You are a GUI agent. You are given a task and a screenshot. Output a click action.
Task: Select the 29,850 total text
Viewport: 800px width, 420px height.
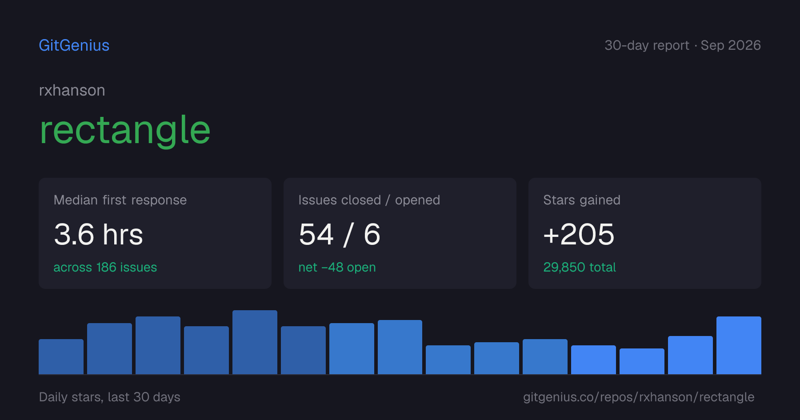coord(580,267)
